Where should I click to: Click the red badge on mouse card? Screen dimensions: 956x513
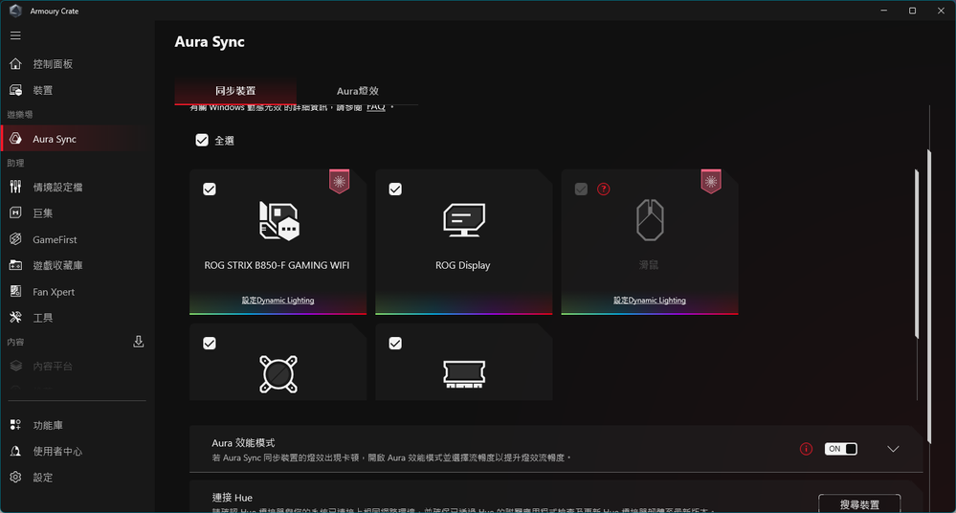(711, 182)
